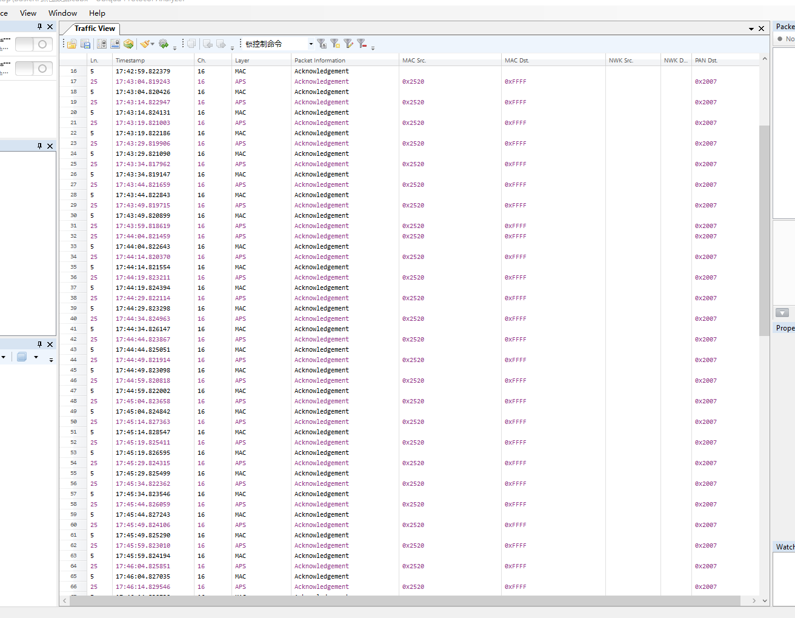The image size is (795, 618).
Task: Sort by the MAC Src. column header
Action: click(x=450, y=60)
